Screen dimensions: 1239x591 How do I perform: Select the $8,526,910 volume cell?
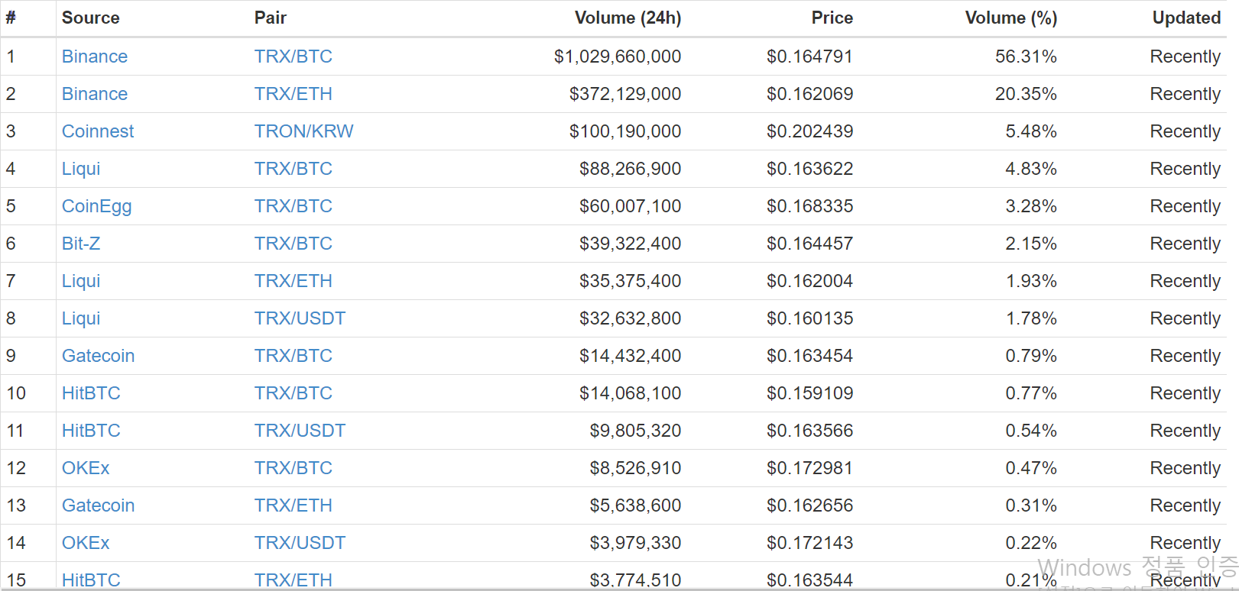[635, 468]
